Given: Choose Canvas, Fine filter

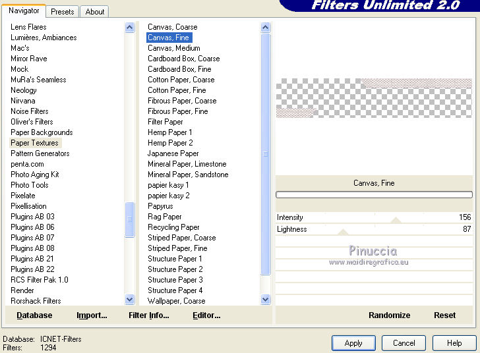Looking at the screenshot, I should [169, 38].
